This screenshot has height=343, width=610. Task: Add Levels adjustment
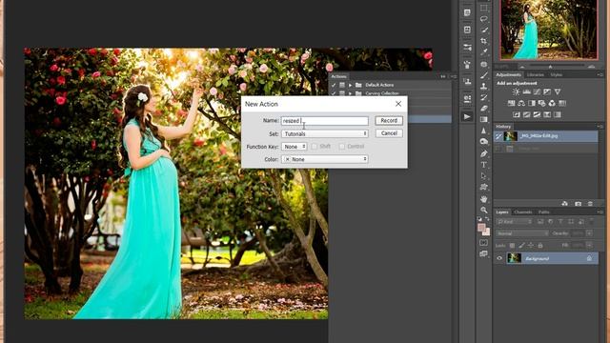click(x=526, y=91)
